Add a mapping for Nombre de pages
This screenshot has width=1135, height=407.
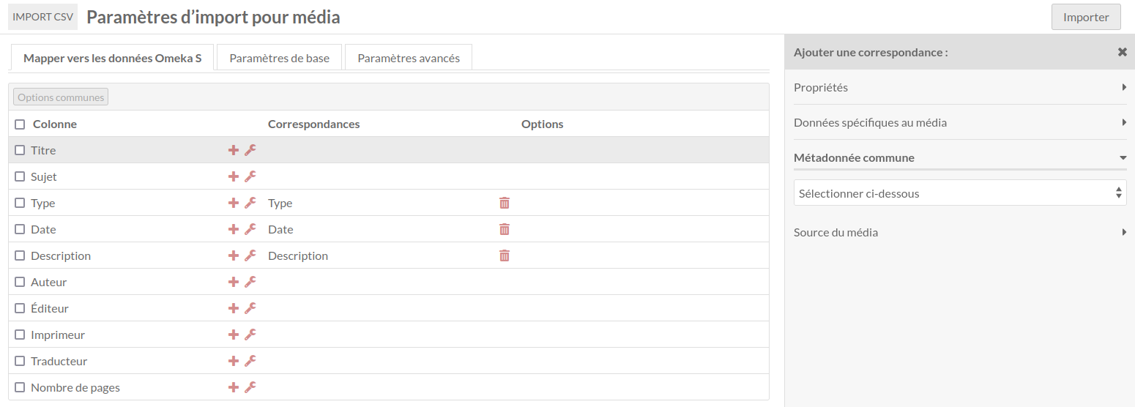tap(234, 387)
